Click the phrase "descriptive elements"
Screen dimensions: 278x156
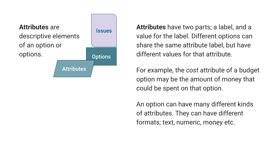(49, 36)
